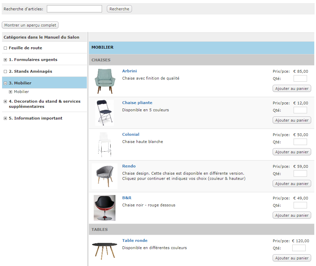Click the Recherche button
The height and width of the screenshot is (266, 316).
pyautogui.click(x=119, y=9)
